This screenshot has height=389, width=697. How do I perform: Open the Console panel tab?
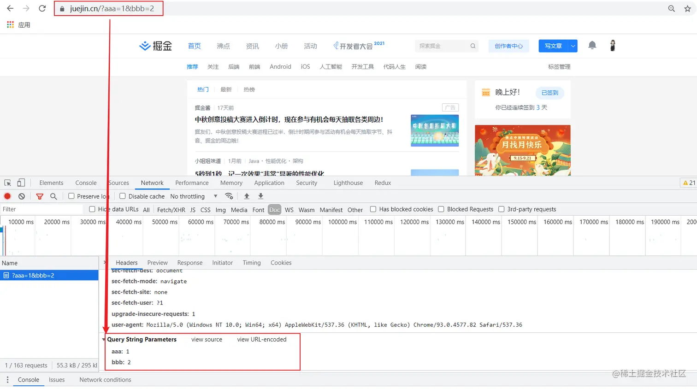tap(86, 183)
